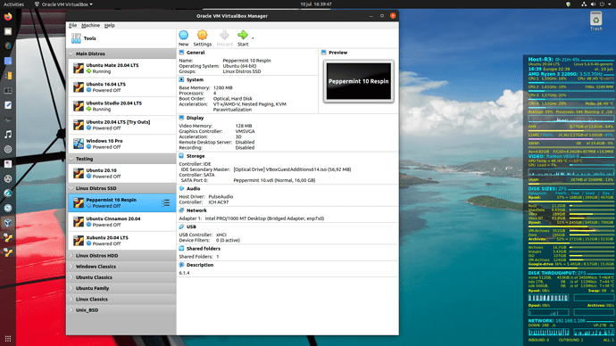Expand the Unix_BSD group
The image size is (616, 346).
71,310
